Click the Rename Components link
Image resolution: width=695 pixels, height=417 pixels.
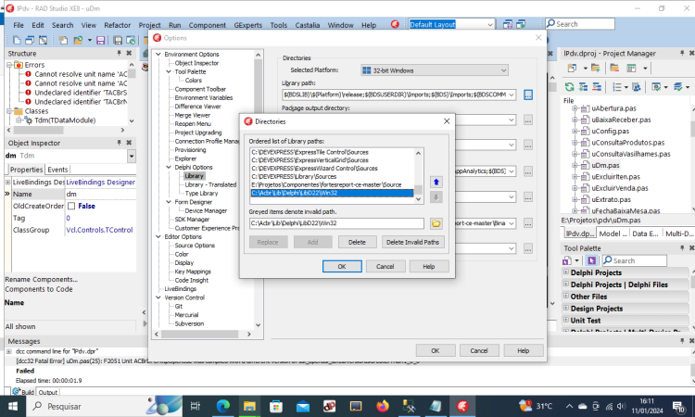pyautogui.click(x=41, y=279)
